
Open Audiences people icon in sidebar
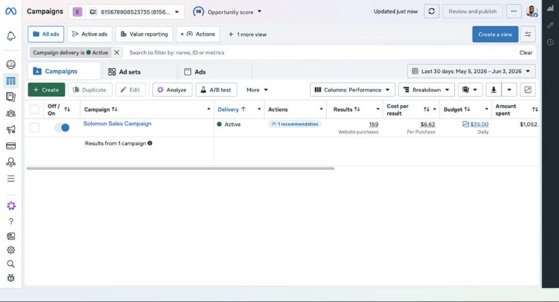tap(11, 113)
